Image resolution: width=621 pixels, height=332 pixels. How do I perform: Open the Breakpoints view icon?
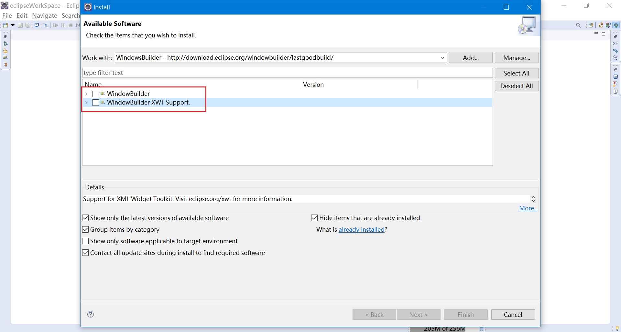(616, 50)
